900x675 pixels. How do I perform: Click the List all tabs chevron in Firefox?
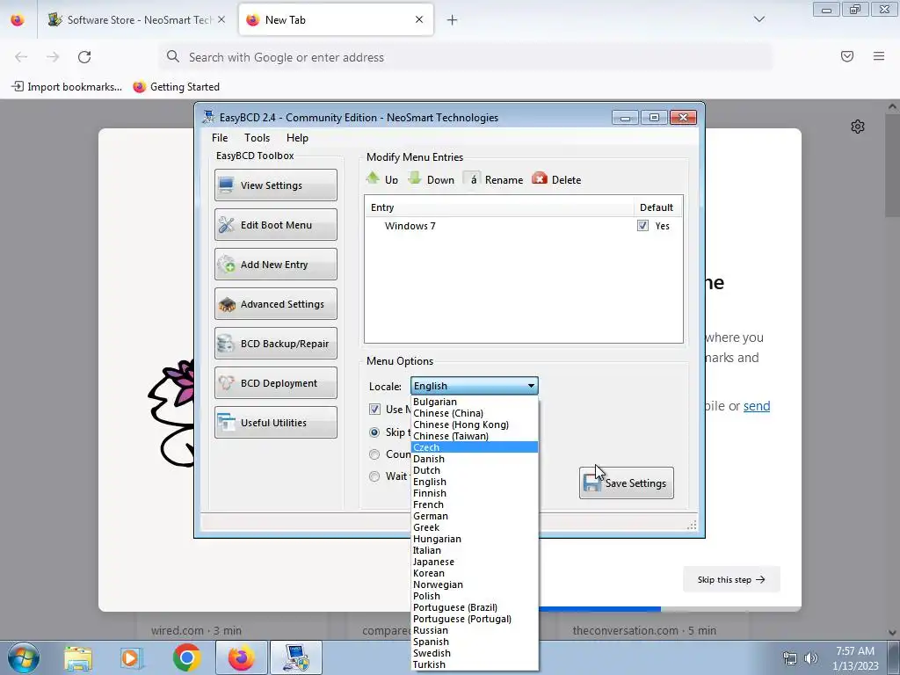(x=759, y=19)
